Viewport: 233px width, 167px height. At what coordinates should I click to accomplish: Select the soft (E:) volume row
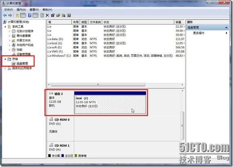point(116,47)
